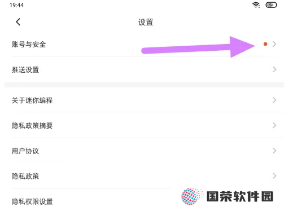Image resolution: width=284 pixels, height=211 pixels.
Task: Open the 隐私政策 item
Action: click(144, 176)
